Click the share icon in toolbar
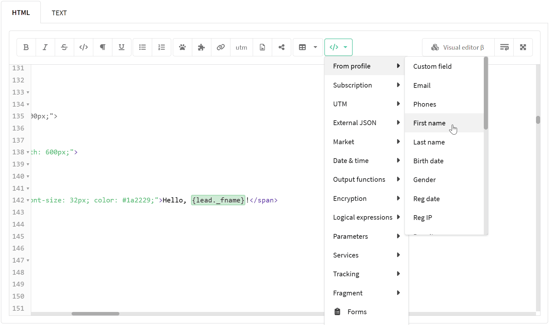Viewport: 550px width, 325px height. 281,47
